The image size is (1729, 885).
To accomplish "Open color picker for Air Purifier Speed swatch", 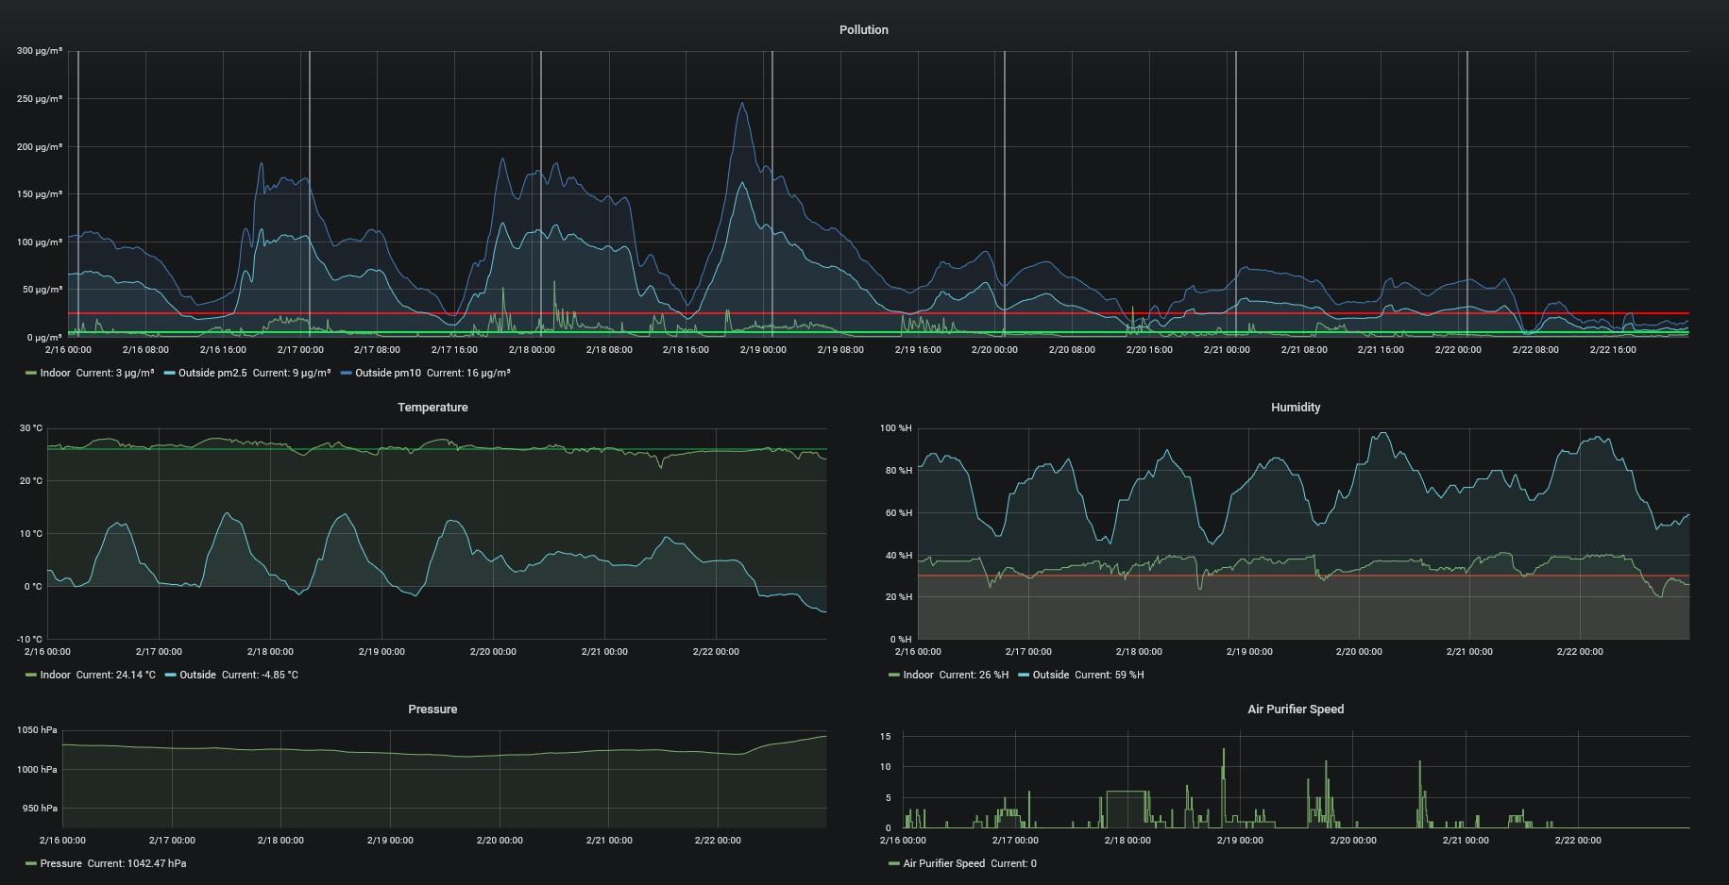I will click(894, 864).
